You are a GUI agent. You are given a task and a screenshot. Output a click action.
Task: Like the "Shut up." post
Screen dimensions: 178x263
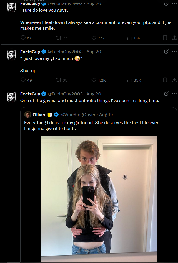[x=94, y=80]
